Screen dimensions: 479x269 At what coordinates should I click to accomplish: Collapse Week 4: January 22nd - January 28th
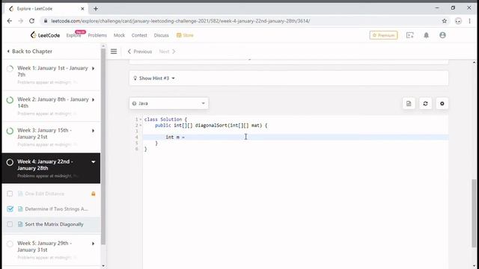93,162
